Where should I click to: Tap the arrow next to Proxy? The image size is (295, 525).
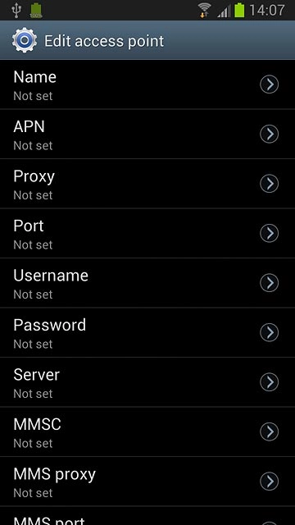(x=270, y=184)
